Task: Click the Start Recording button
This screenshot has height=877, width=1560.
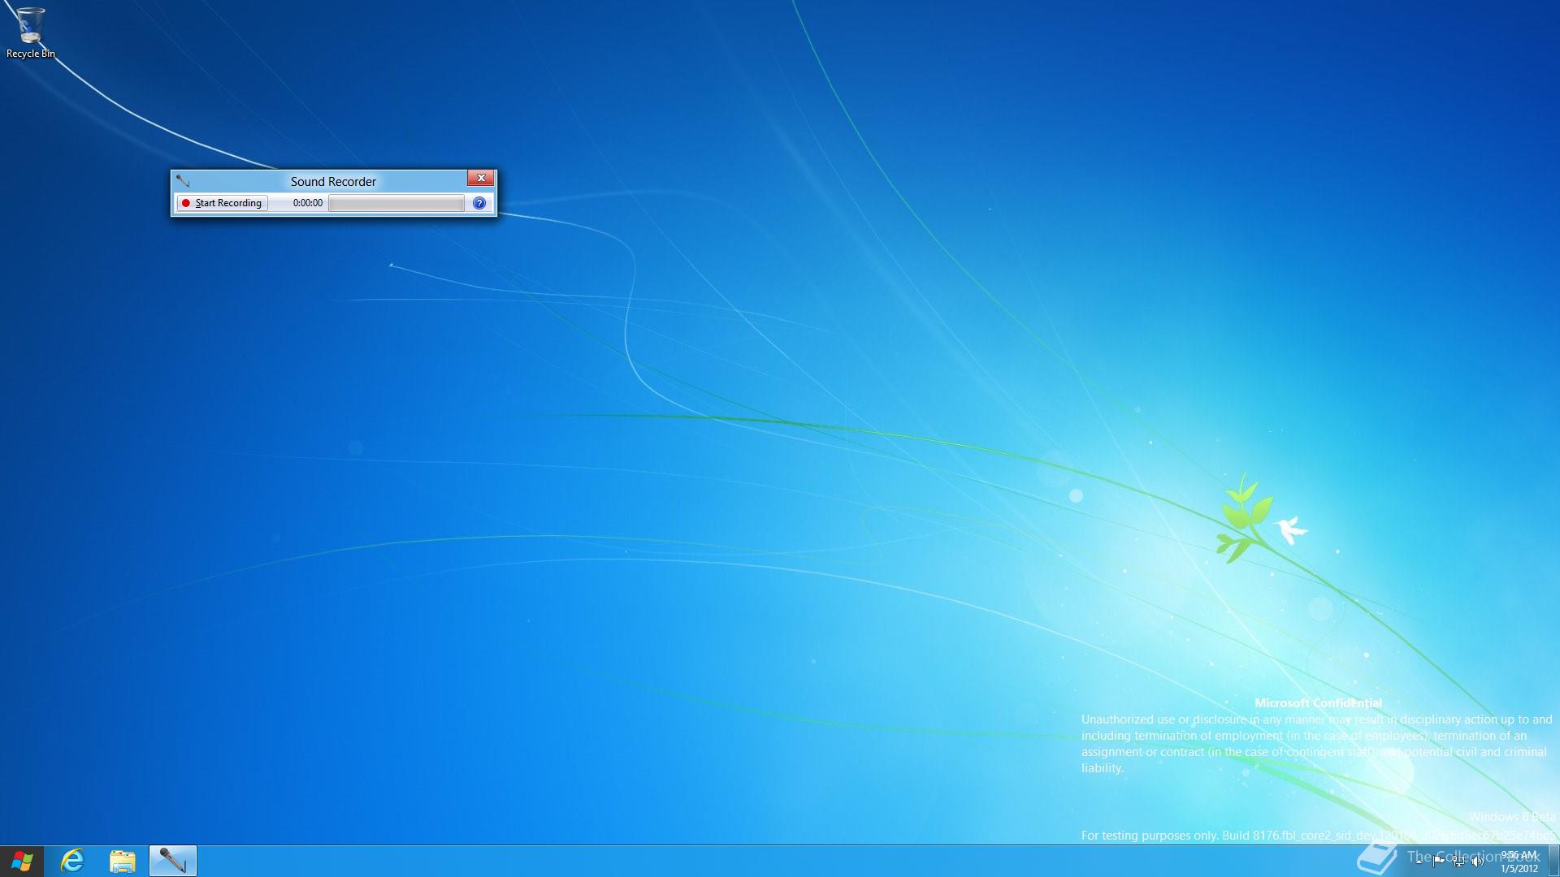Action: (222, 203)
